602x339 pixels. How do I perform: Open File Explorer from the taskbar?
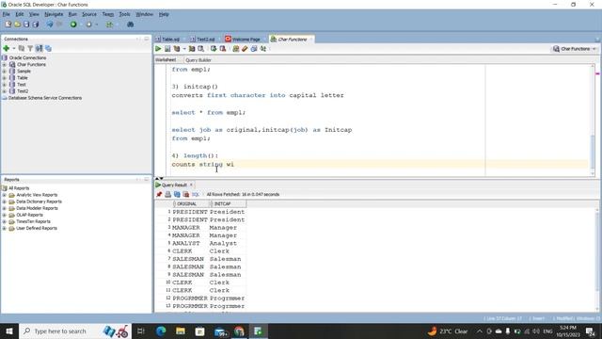(x=181, y=331)
